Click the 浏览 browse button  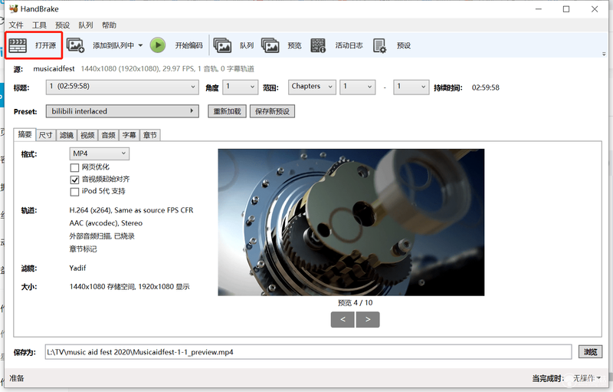point(590,351)
